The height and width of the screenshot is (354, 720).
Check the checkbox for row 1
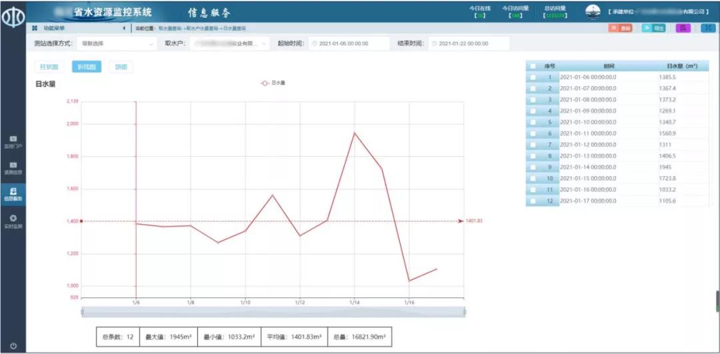tap(532, 78)
